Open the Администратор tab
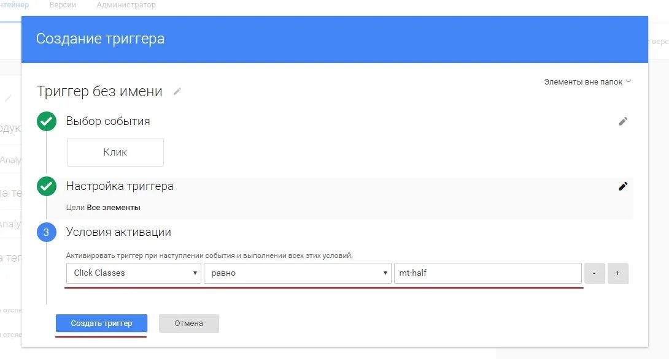The width and height of the screenshot is (669, 359). tap(126, 5)
